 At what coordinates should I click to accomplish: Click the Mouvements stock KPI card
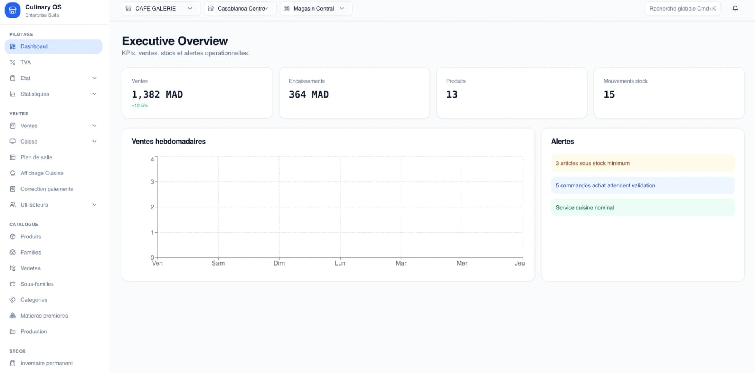click(x=669, y=93)
